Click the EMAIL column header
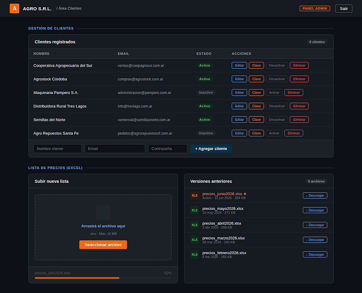The image size is (362, 293). [123, 54]
